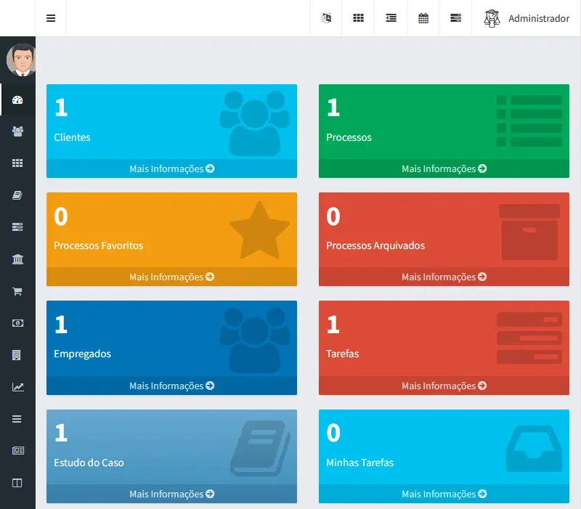
Task: Click the user avatar photo in sidebar
Action: pos(22,60)
